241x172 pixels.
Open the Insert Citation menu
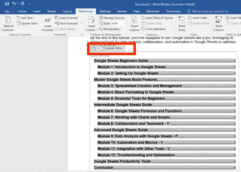point(92,24)
